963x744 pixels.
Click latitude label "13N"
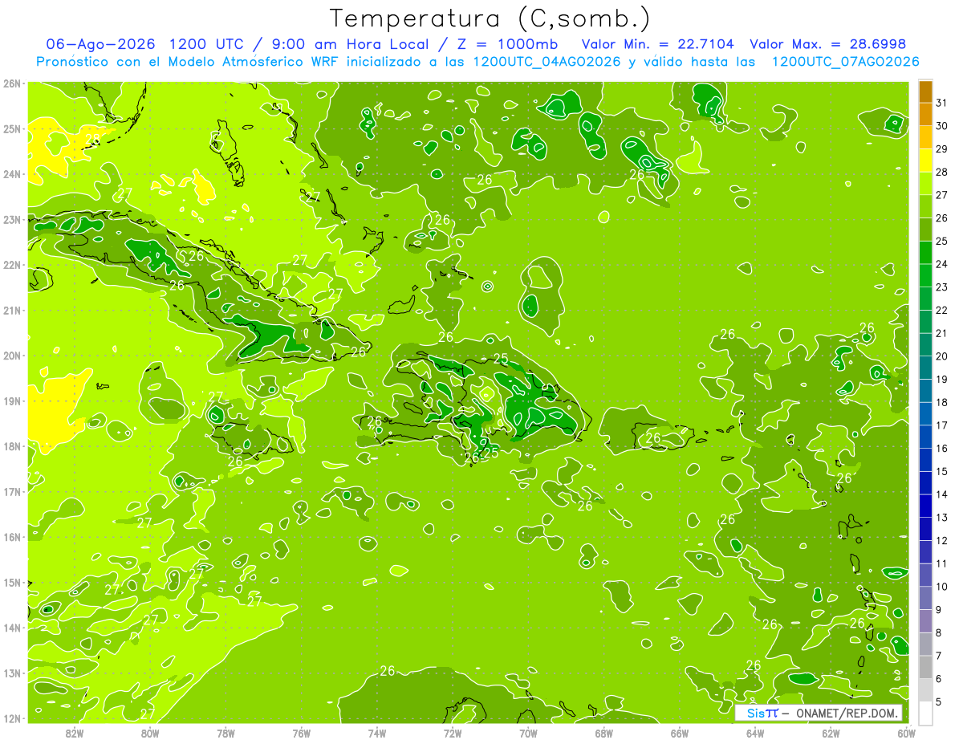pos(12,673)
